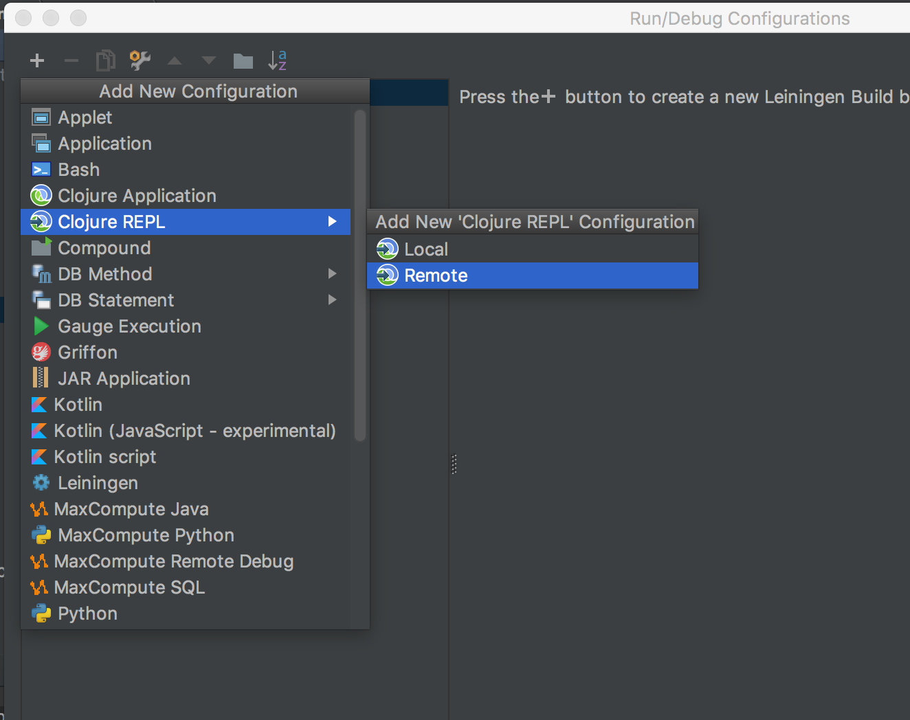Expand the DB Statement submenu arrow
Viewport: 910px width, 720px height.
pyautogui.click(x=333, y=300)
